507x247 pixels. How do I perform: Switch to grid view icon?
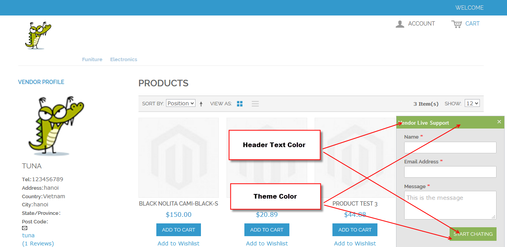click(240, 104)
